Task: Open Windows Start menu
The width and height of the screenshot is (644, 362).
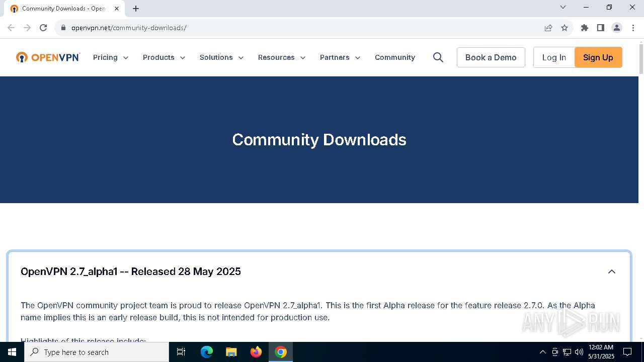Action: (x=12, y=352)
